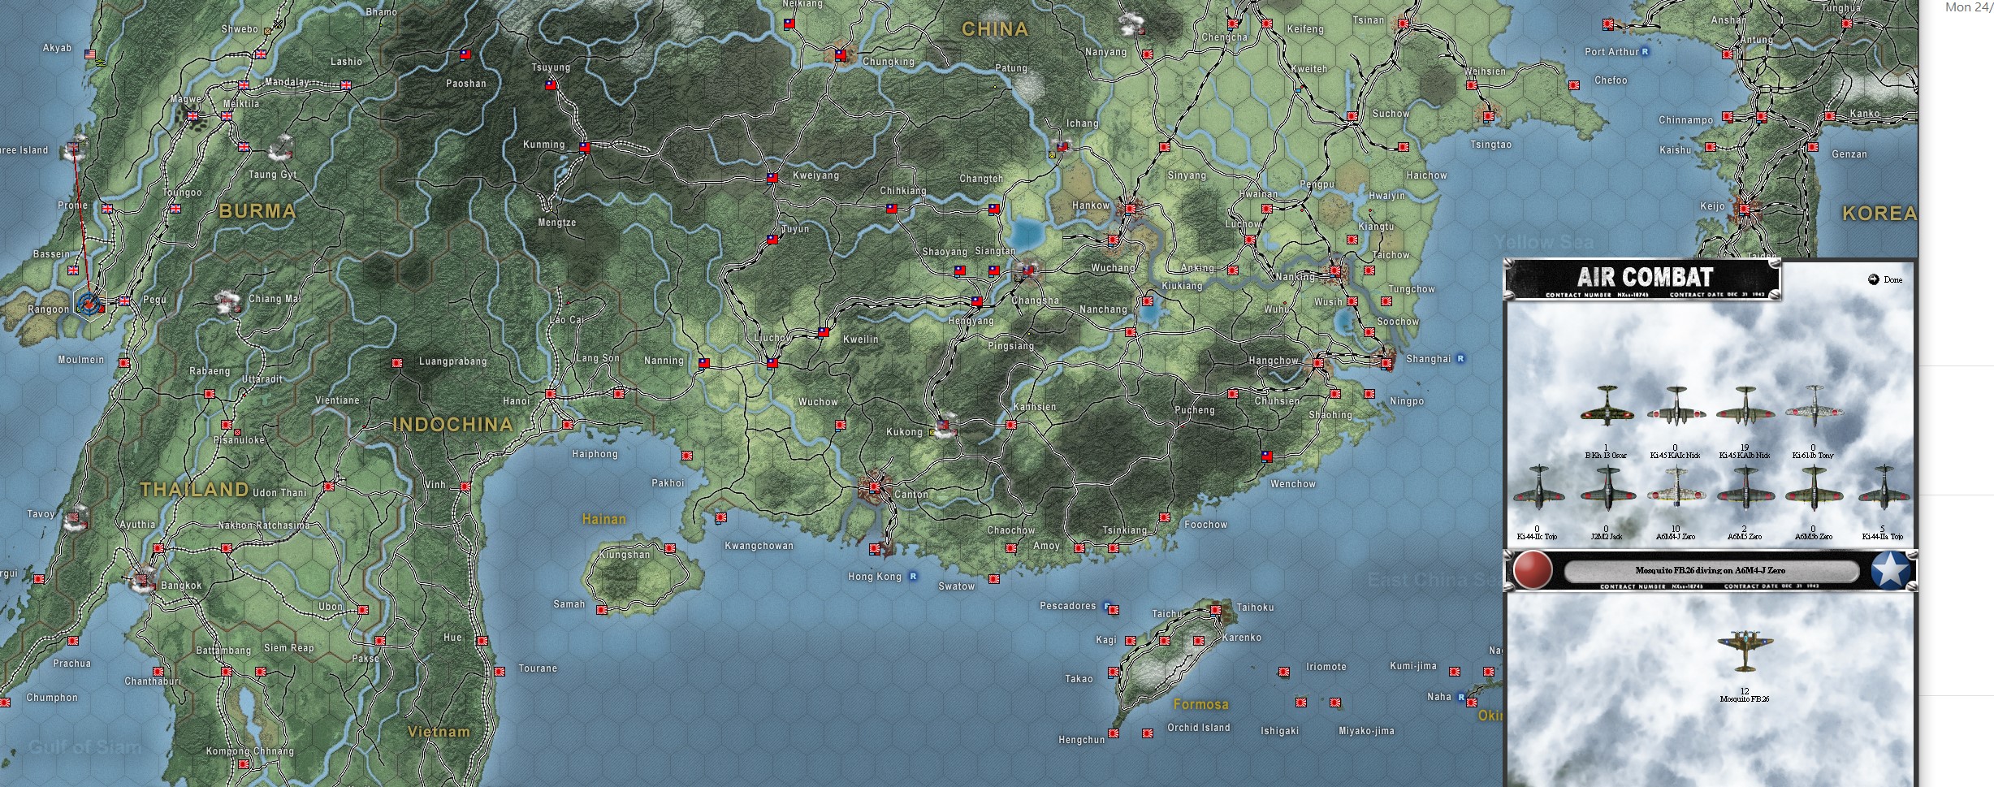The width and height of the screenshot is (1994, 787).
Task: Select the Canton base marker
Action: coord(875,487)
